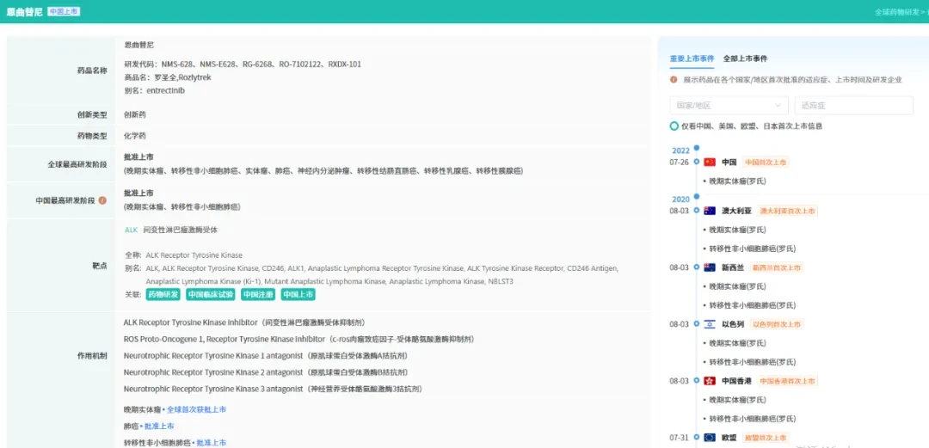Viewport: 929px width, 448px height.
Task: Click the 全球首次获批上市 link
Action: (x=196, y=409)
